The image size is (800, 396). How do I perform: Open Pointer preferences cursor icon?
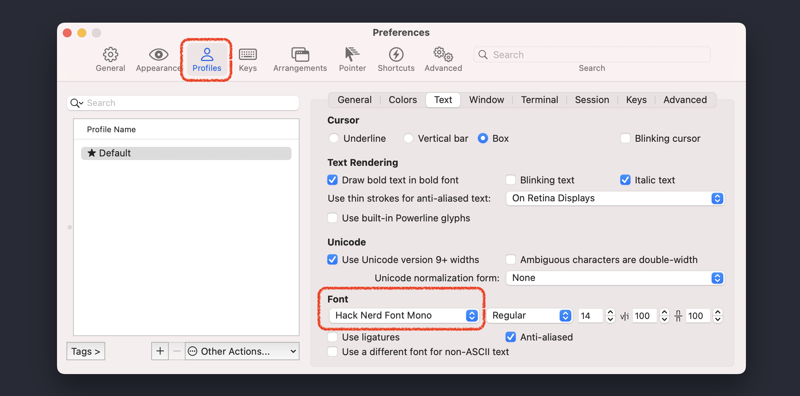tap(352, 55)
